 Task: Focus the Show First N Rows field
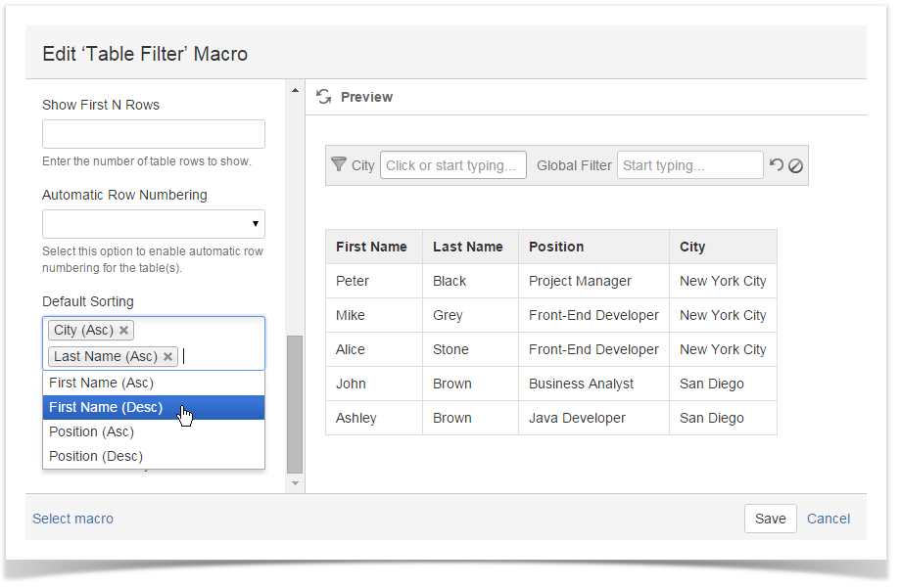tap(153, 134)
